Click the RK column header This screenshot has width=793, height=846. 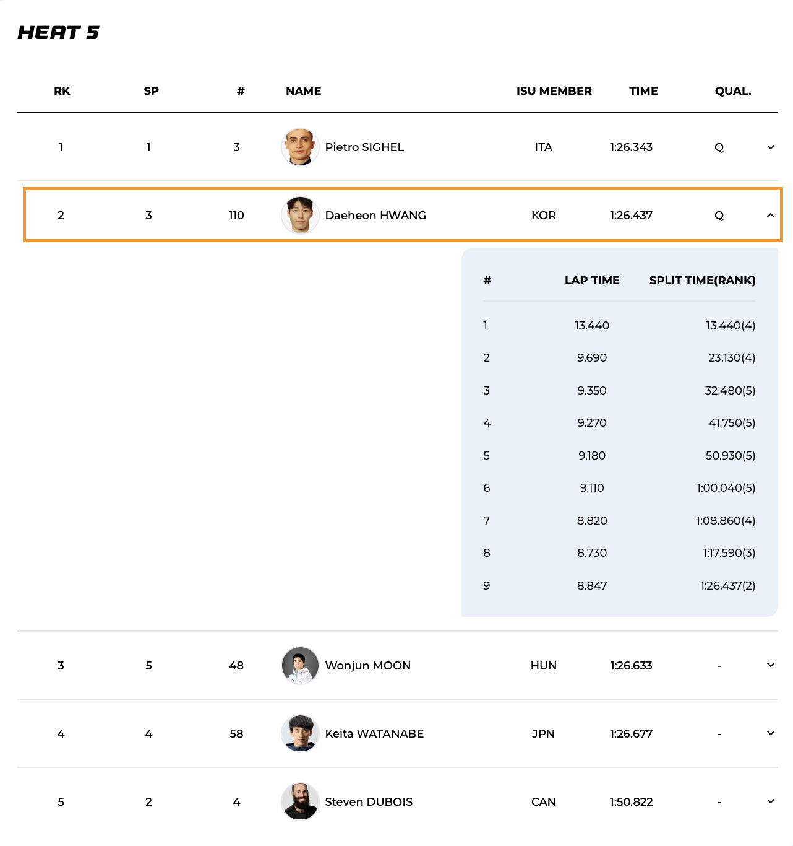pyautogui.click(x=62, y=91)
